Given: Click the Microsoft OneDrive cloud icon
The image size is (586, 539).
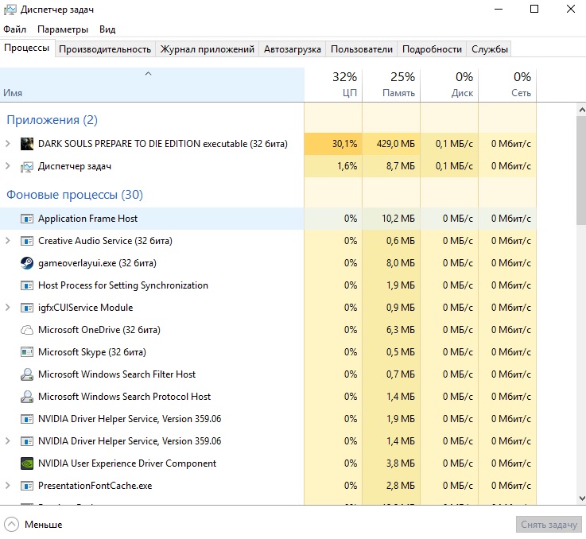Looking at the screenshot, I should [x=26, y=330].
